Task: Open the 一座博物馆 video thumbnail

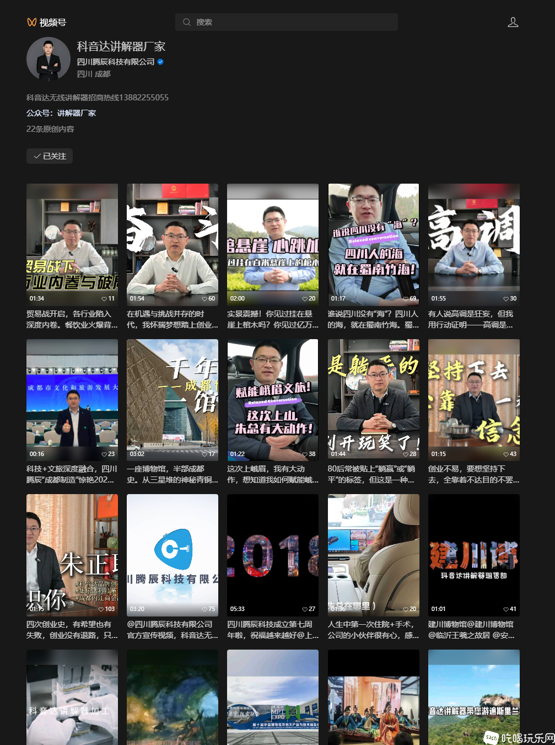Action: [173, 400]
